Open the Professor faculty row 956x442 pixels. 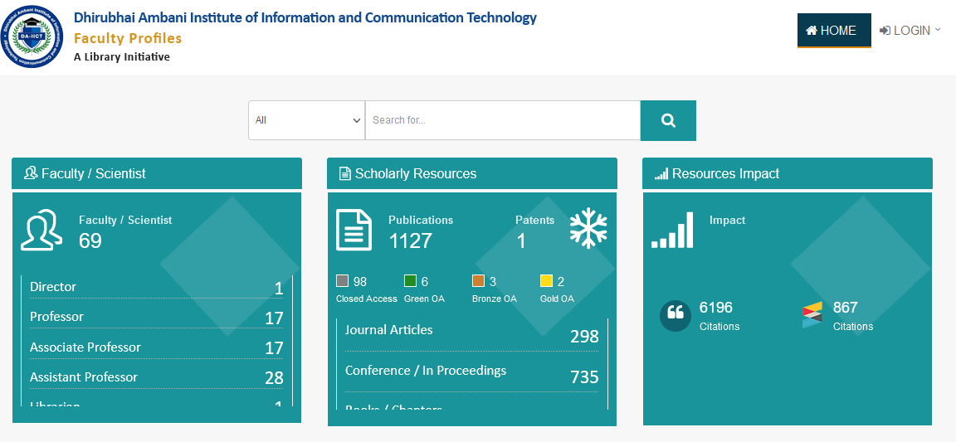157,317
